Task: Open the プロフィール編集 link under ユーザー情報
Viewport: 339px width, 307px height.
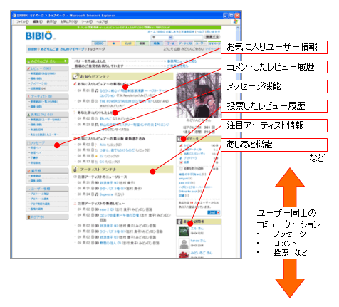Action: click(x=40, y=199)
